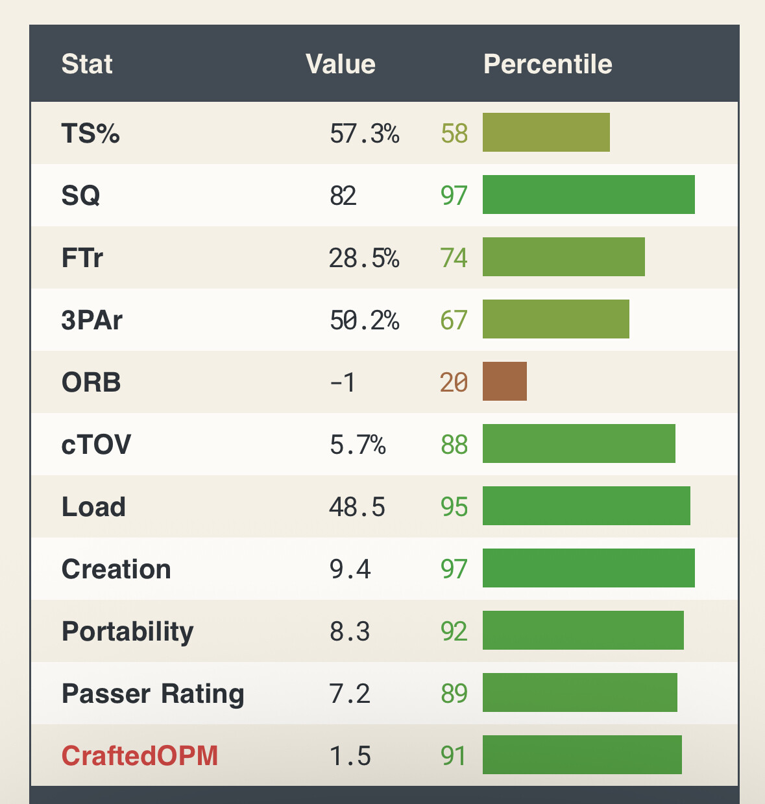765x804 pixels.
Task: Click the ORB stat label
Action: (x=91, y=383)
